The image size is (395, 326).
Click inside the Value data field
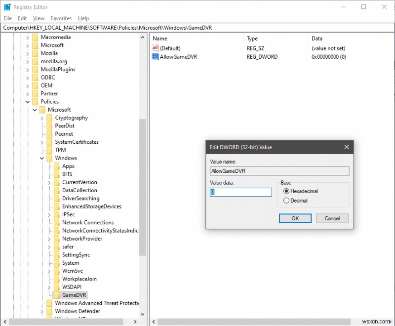coord(240,192)
